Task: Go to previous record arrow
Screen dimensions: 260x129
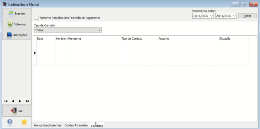Action: 13,101
